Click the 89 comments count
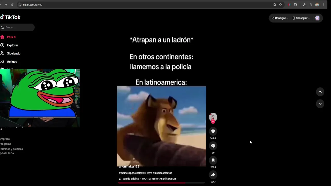The width and height of the screenshot is (331, 186). 213,153
